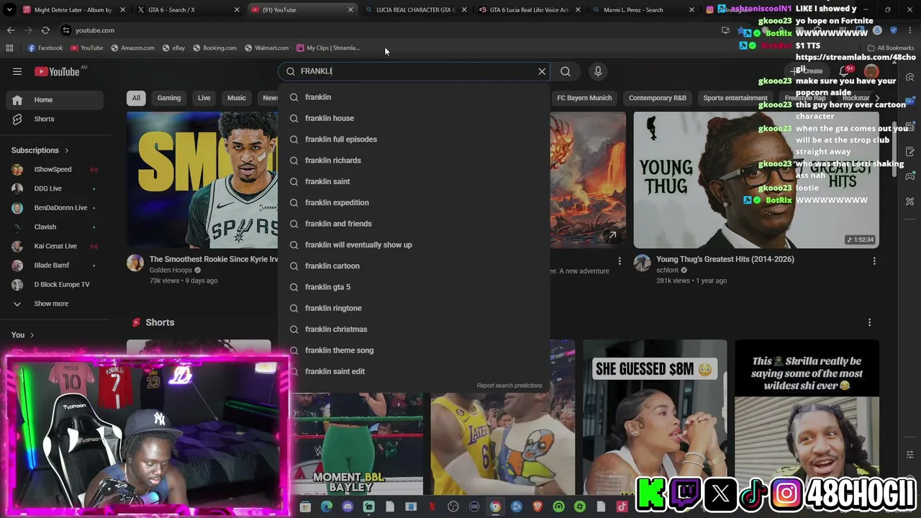921x518 pixels.
Task: Open the Golden Hoops channel link
Action: [x=171, y=271]
